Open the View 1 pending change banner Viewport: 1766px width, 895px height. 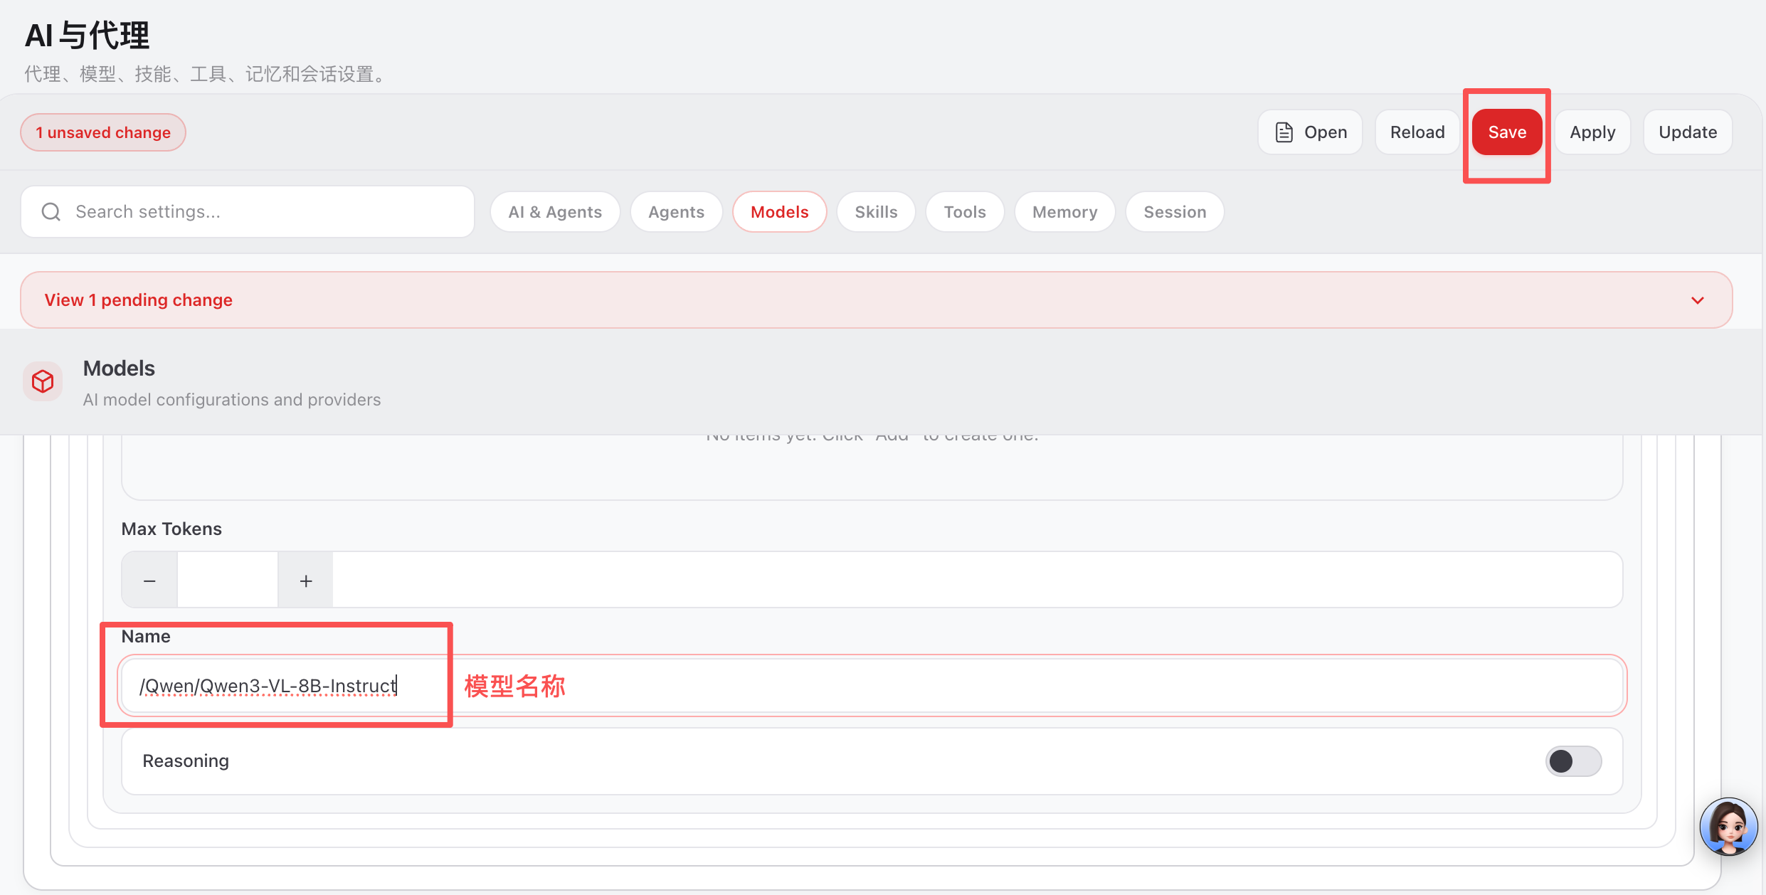tap(139, 300)
